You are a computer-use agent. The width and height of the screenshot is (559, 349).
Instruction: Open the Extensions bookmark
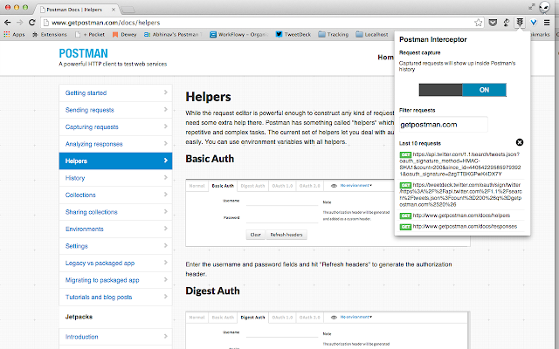[50, 35]
